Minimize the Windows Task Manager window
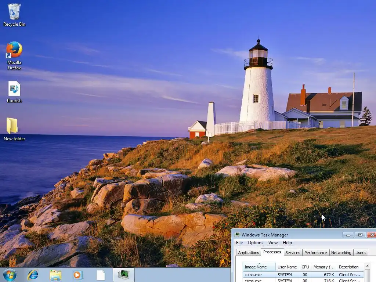 coord(348,235)
